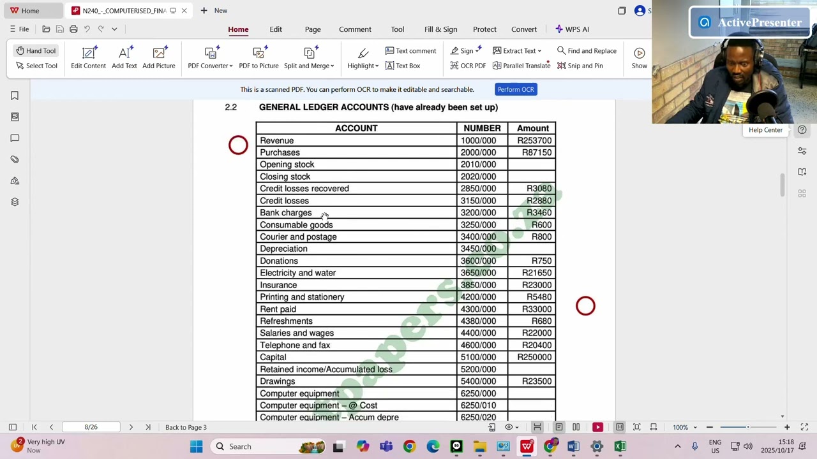Open the Edit ribbon tab
This screenshot has height=459, width=817.
[x=276, y=29]
